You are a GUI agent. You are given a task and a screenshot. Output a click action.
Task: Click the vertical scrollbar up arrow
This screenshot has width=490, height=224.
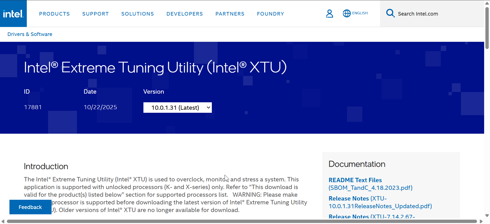(487, 3)
